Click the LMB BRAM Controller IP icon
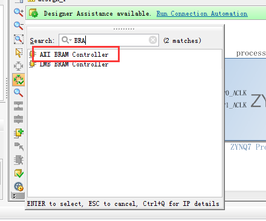The image size is (266, 221). pyautogui.click(x=32, y=65)
